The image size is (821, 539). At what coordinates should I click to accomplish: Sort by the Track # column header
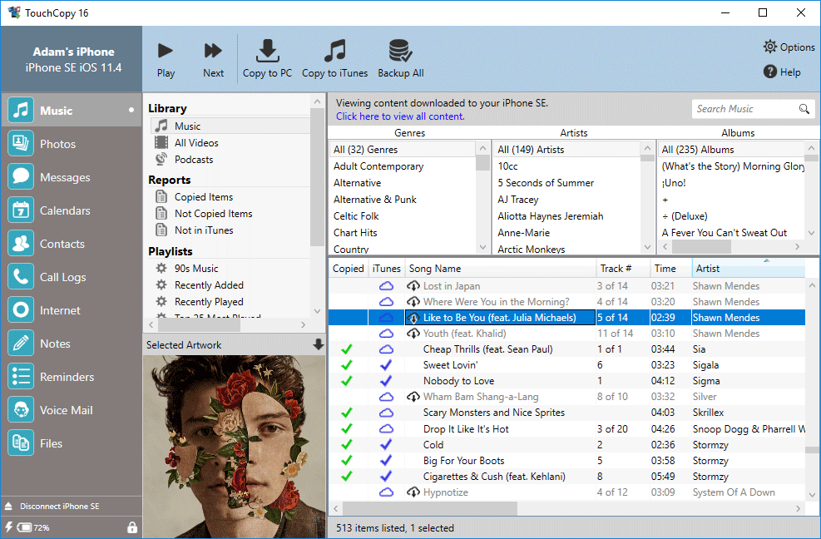coord(623,268)
